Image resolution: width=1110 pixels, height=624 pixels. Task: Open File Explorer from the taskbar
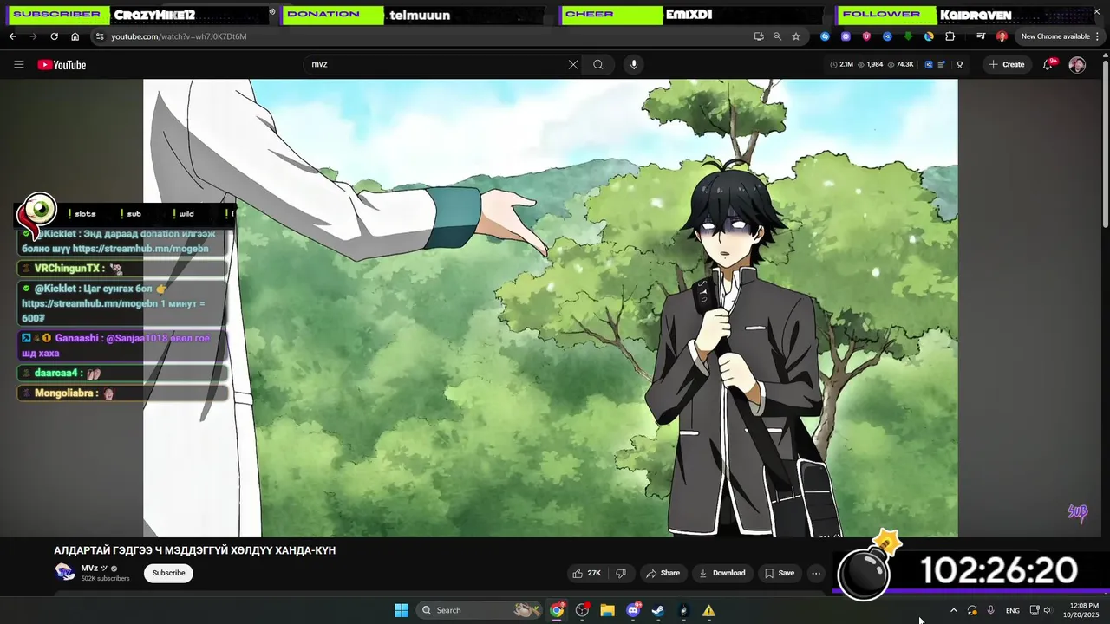tap(607, 610)
